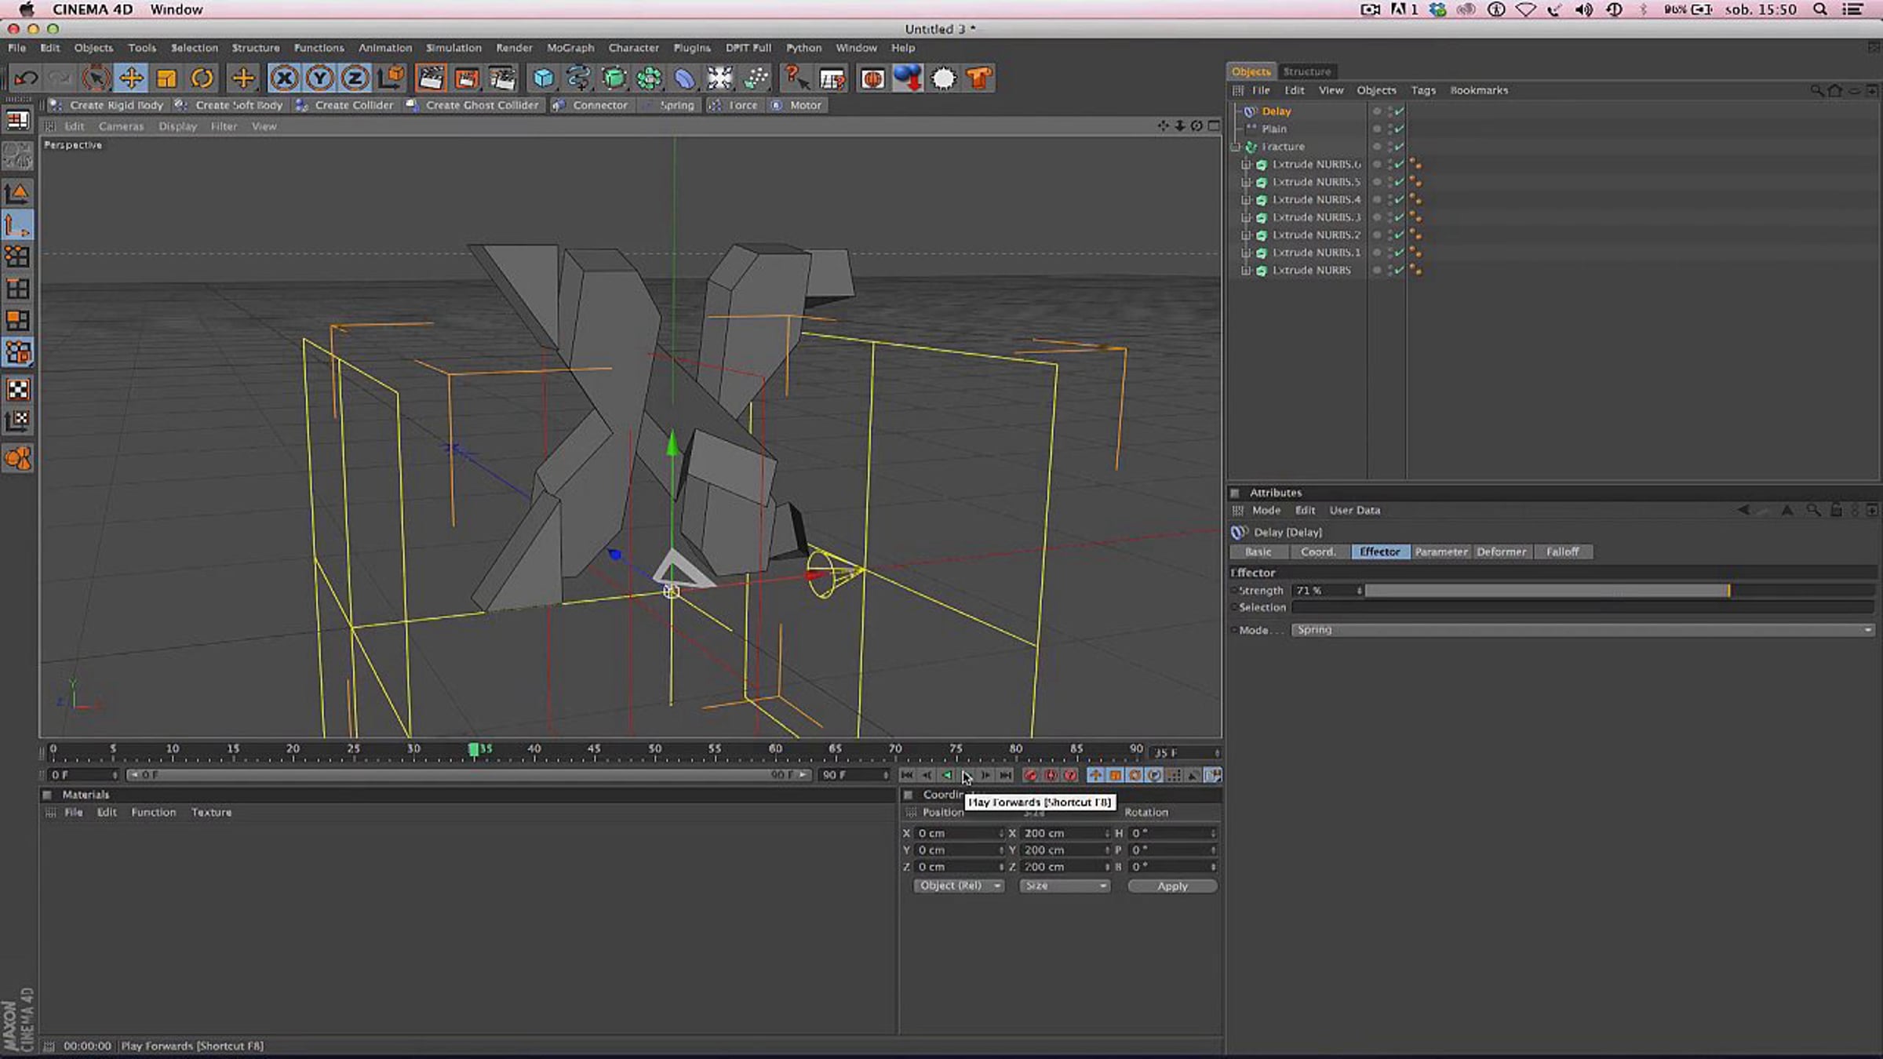This screenshot has width=1883, height=1059.
Task: Select the Use Points mode icon
Action: (x=18, y=257)
